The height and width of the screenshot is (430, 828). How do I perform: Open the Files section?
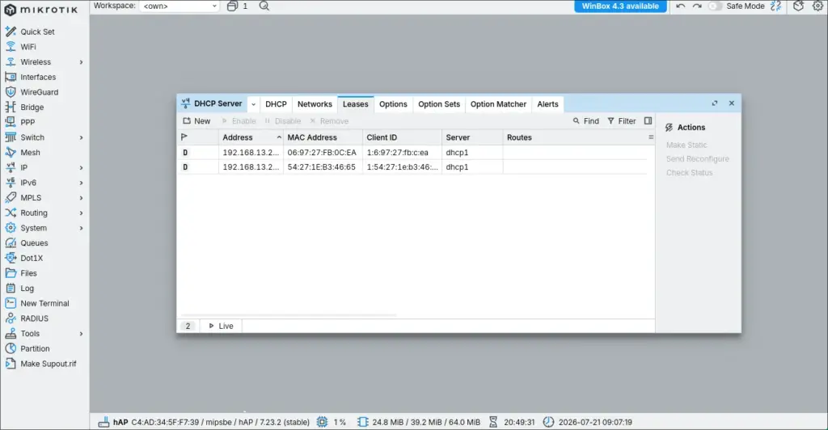pos(21,273)
